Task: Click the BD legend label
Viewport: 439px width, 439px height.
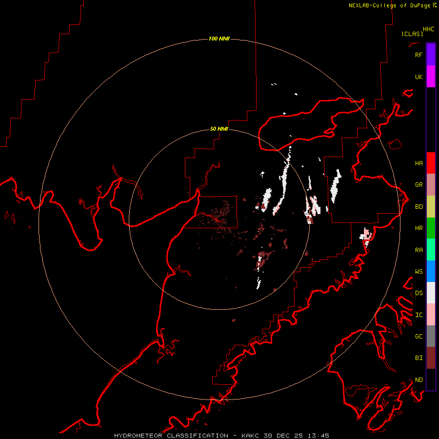Action: [419, 207]
